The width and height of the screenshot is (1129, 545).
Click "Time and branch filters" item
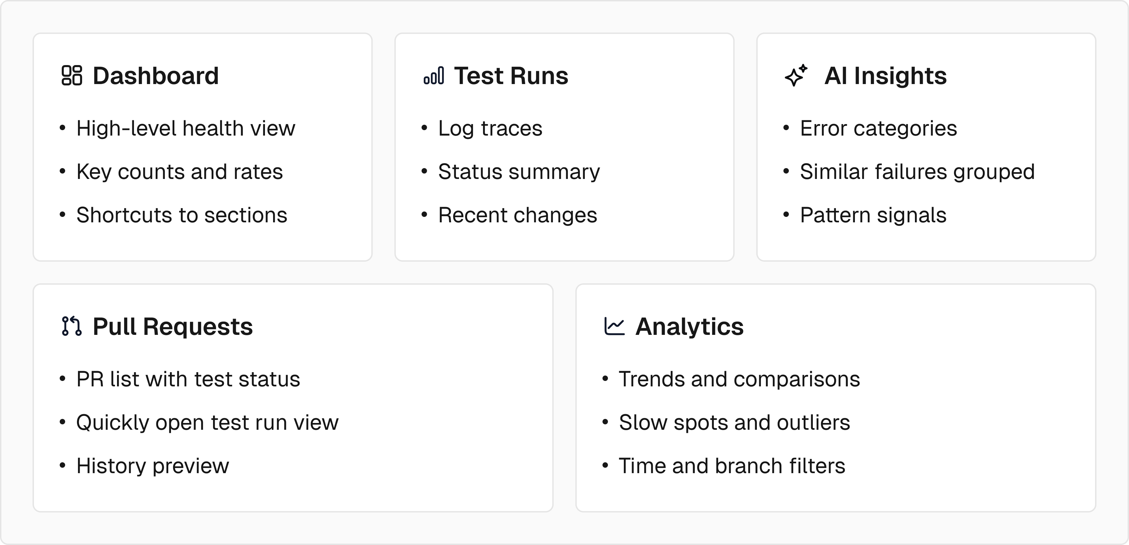click(x=732, y=466)
